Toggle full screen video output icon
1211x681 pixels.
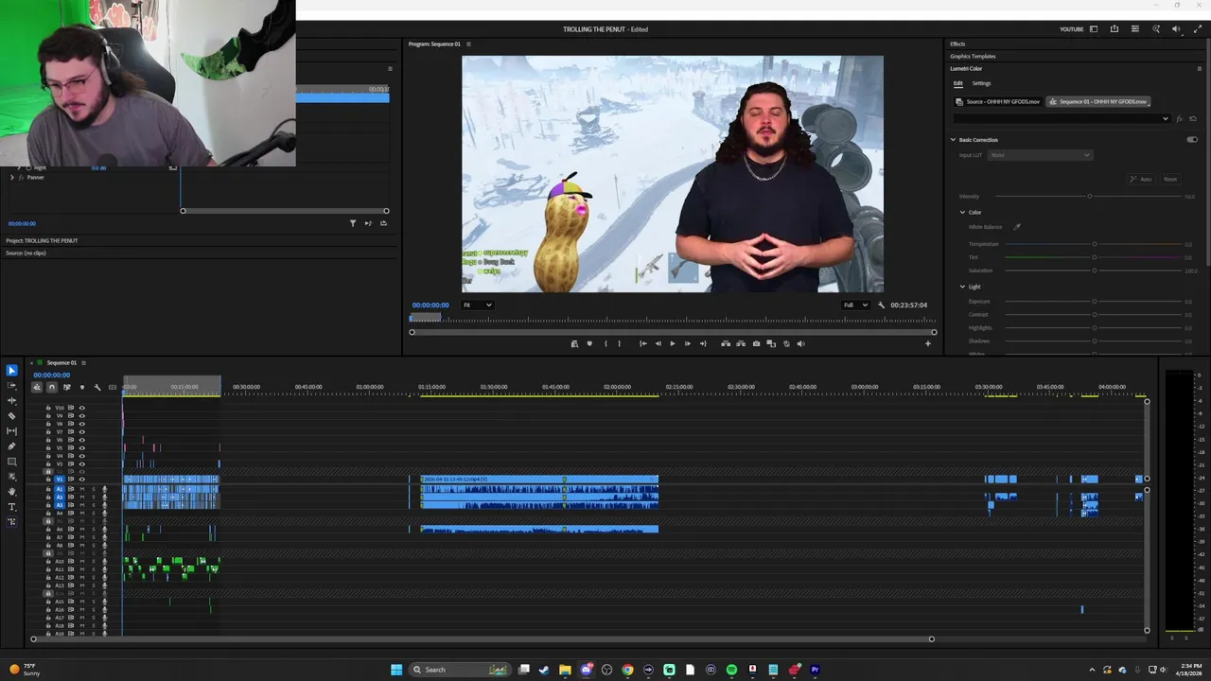pyautogui.click(x=1197, y=29)
